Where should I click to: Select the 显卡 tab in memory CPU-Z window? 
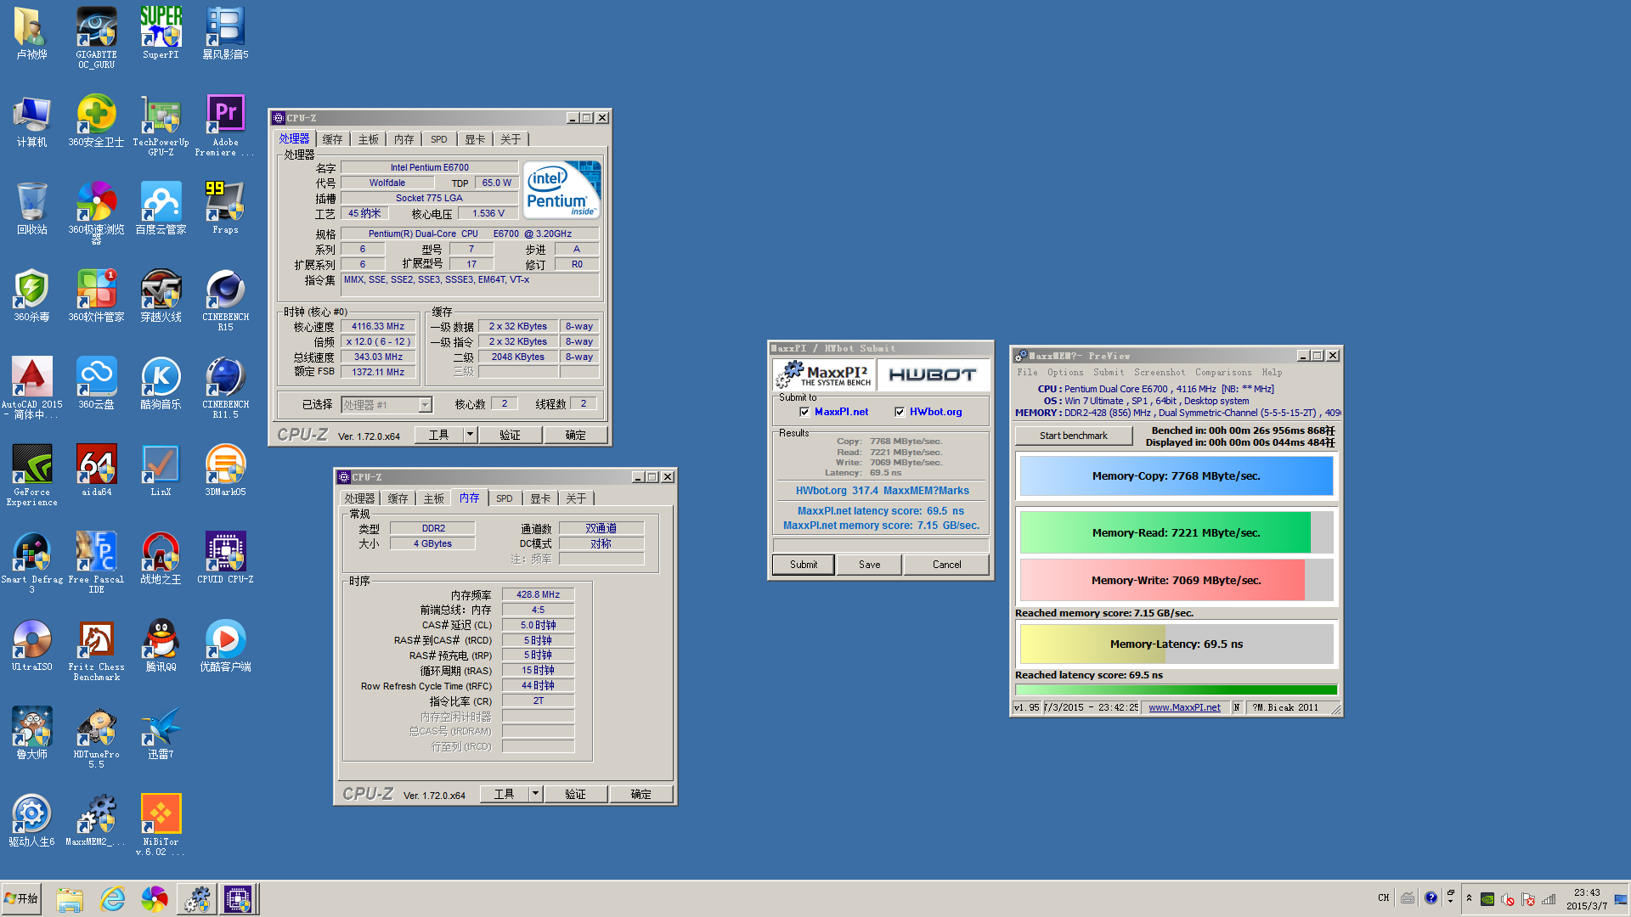540,498
